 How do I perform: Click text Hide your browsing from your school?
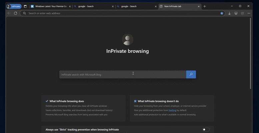pyautogui.click(x=170, y=106)
